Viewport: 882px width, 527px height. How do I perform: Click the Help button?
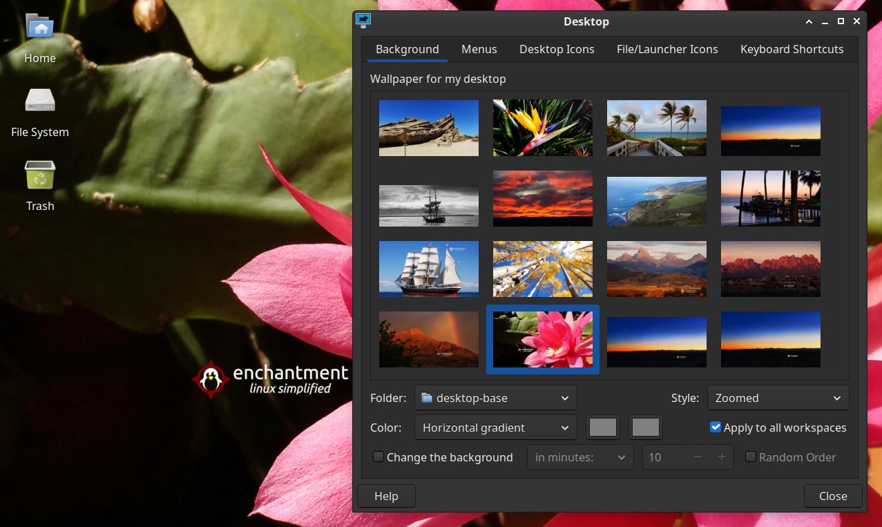(x=386, y=496)
